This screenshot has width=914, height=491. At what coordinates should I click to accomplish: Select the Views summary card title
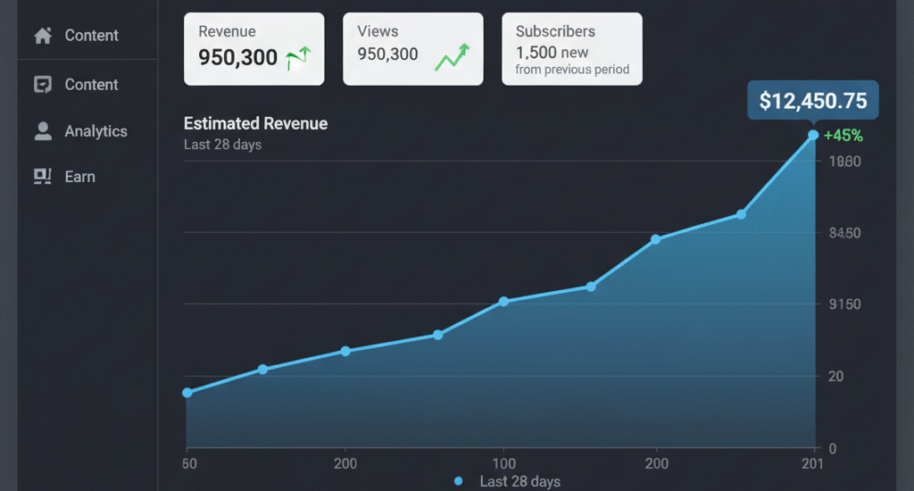pyautogui.click(x=378, y=31)
